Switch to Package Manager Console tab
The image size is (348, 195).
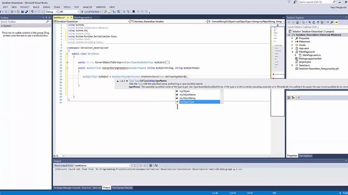[67, 188]
